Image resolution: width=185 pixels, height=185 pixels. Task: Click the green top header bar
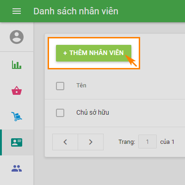pyautogui.click(x=92, y=11)
